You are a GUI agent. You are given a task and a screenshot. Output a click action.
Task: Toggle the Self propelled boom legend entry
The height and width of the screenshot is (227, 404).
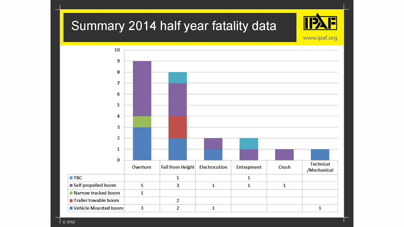[91, 185]
